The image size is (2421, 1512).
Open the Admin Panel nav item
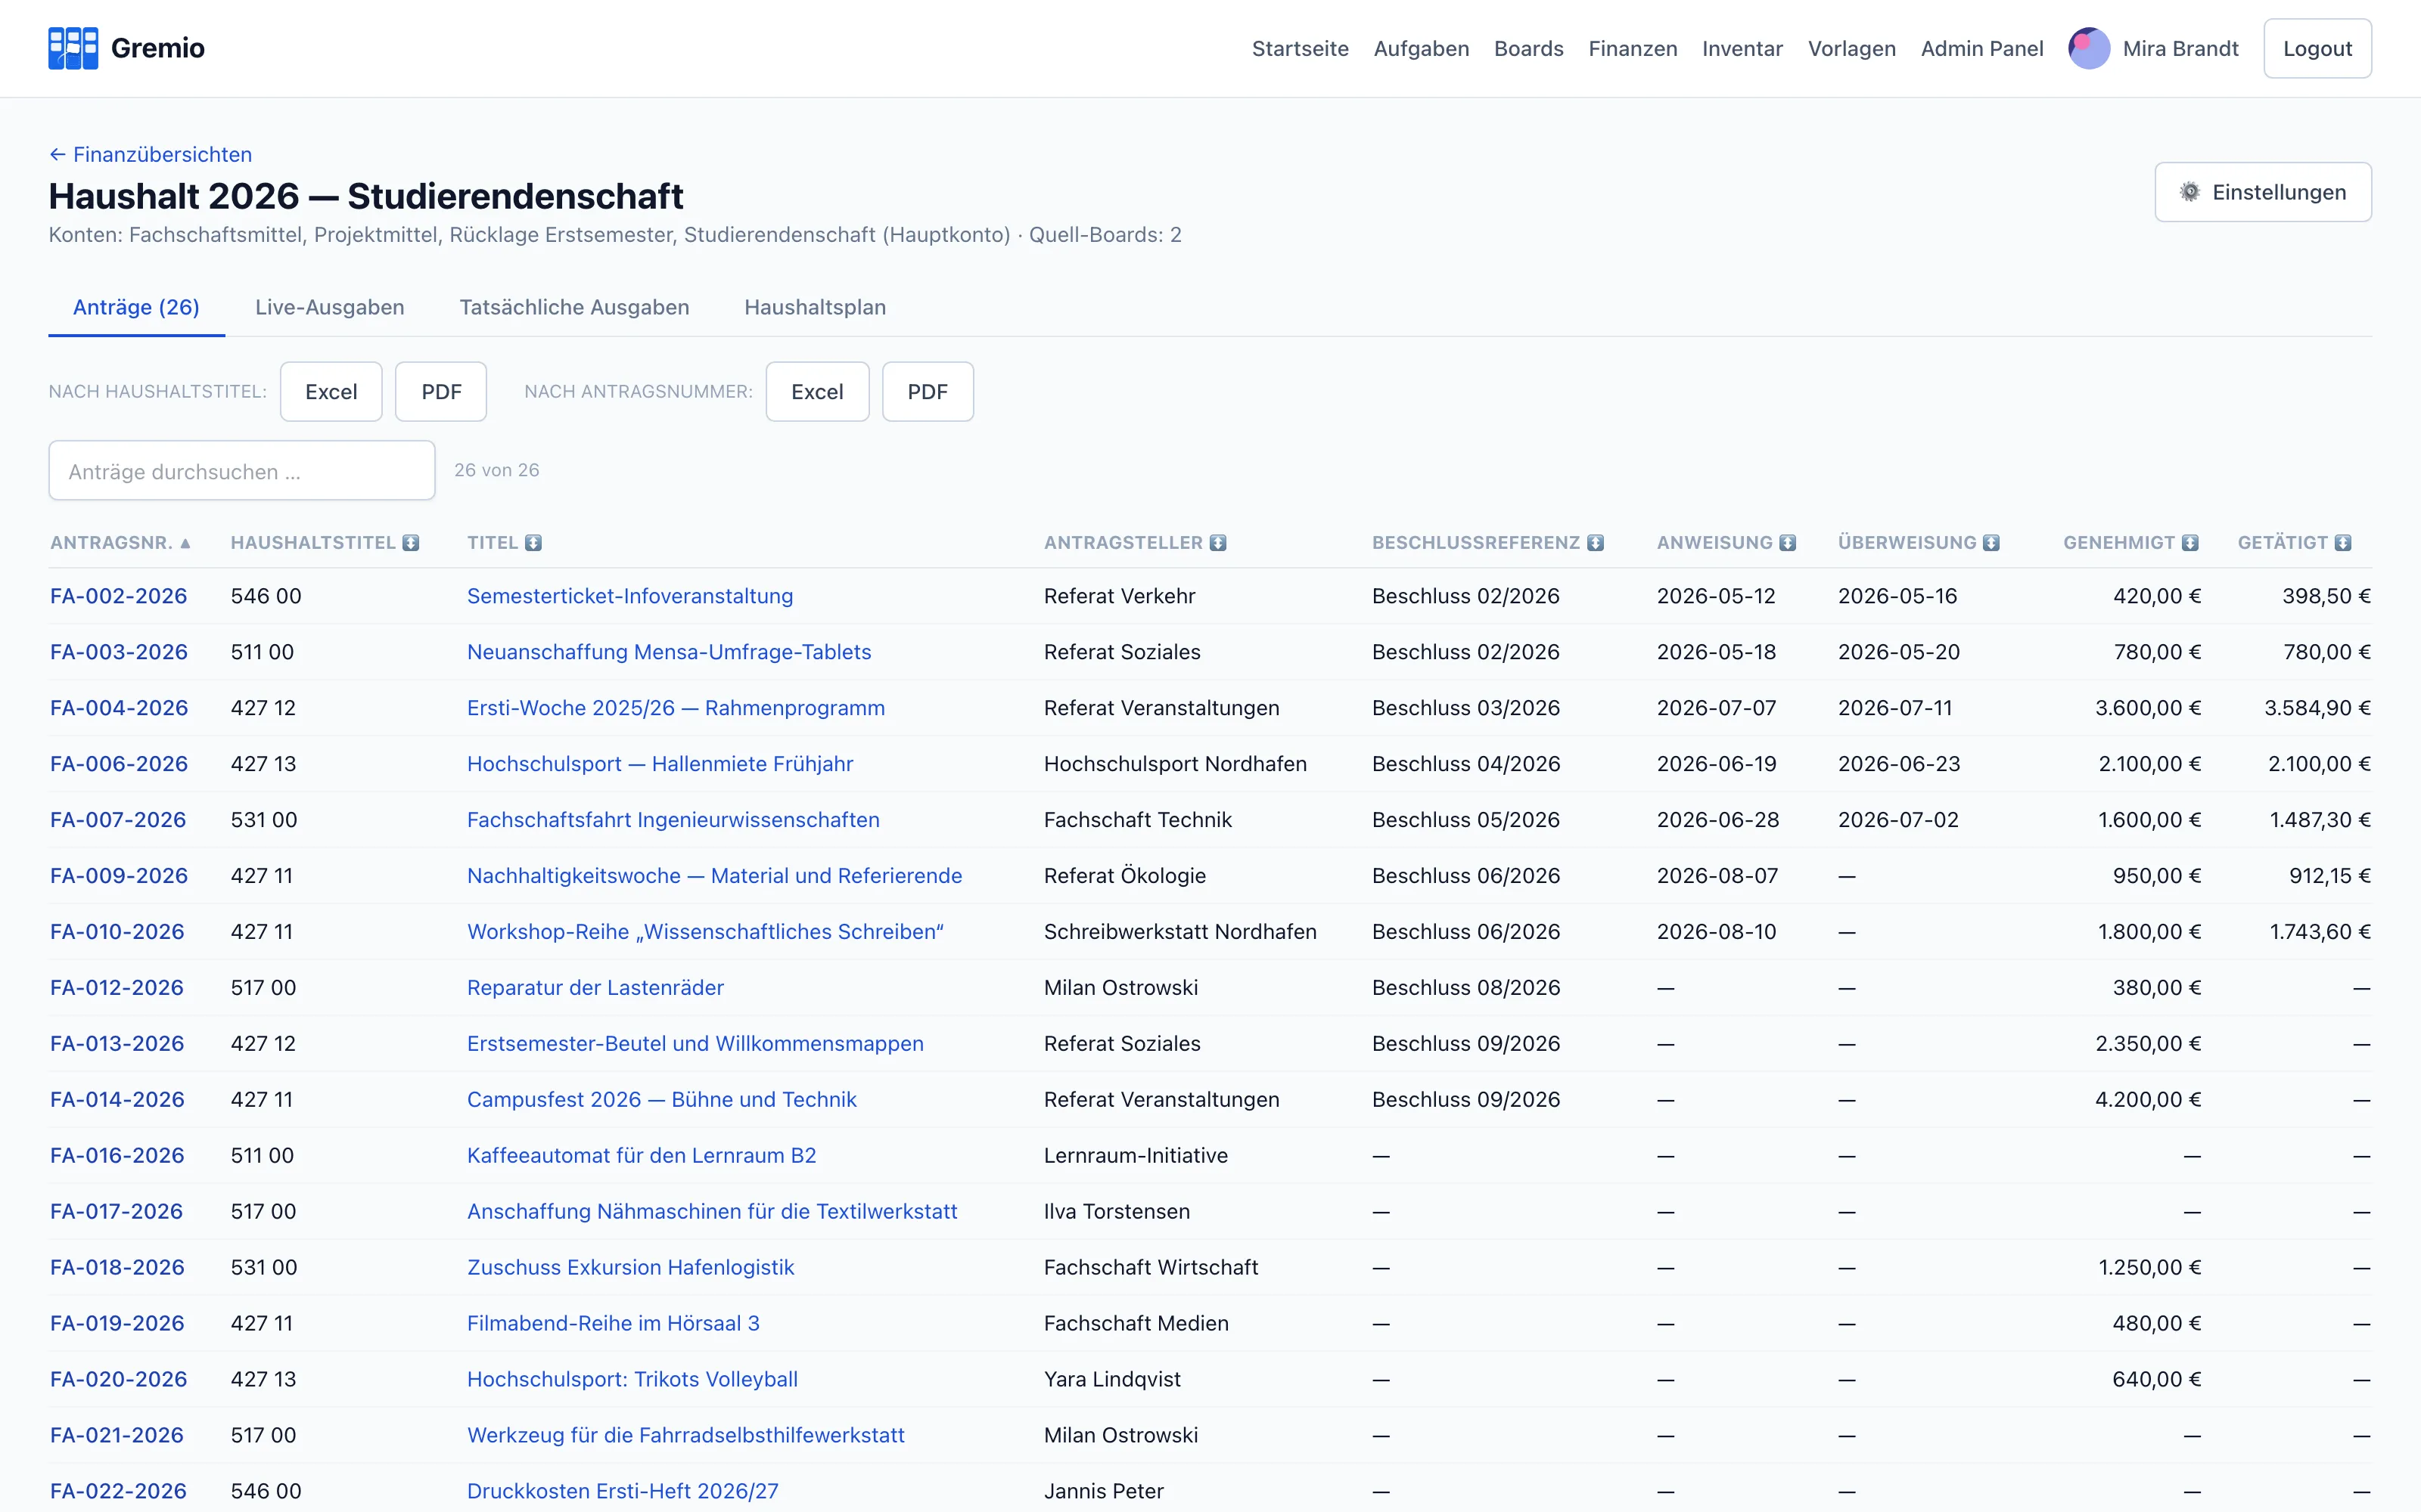(x=1982, y=48)
